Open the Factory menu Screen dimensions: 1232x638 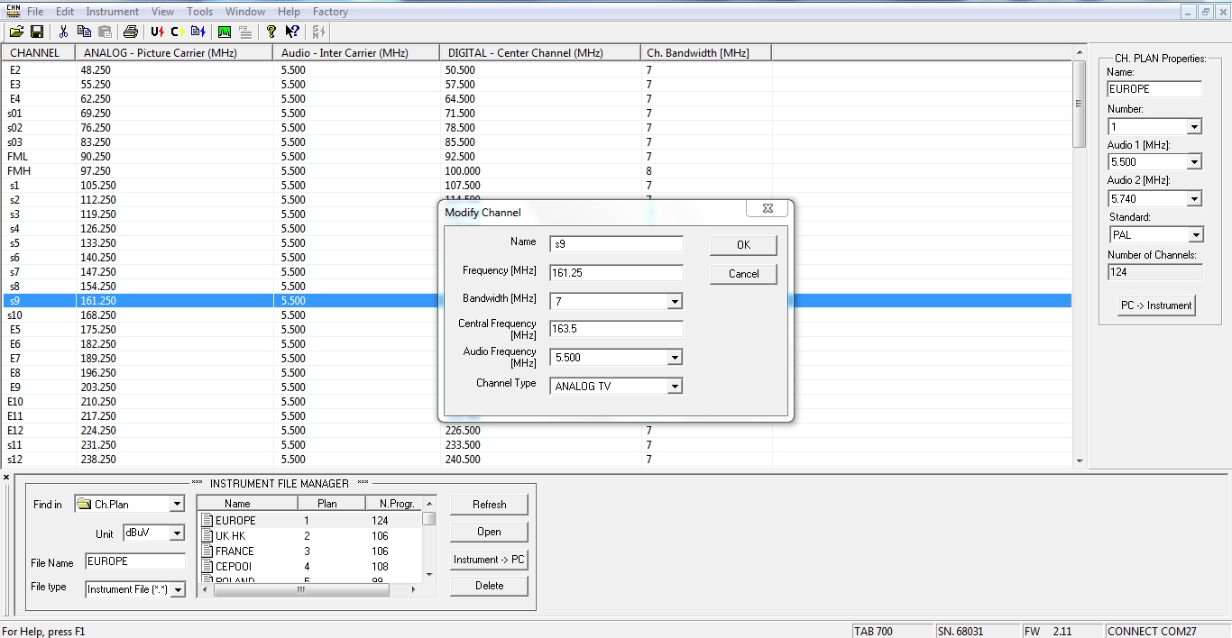click(x=331, y=12)
